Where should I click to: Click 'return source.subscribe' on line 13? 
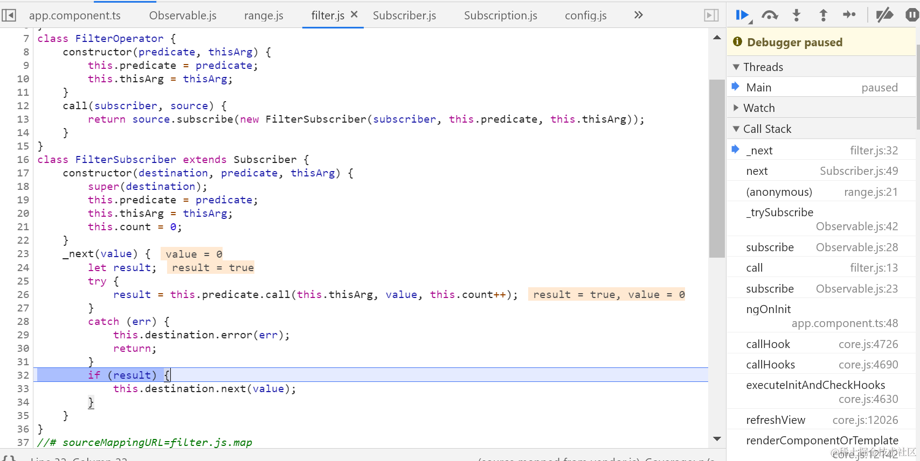coord(161,119)
